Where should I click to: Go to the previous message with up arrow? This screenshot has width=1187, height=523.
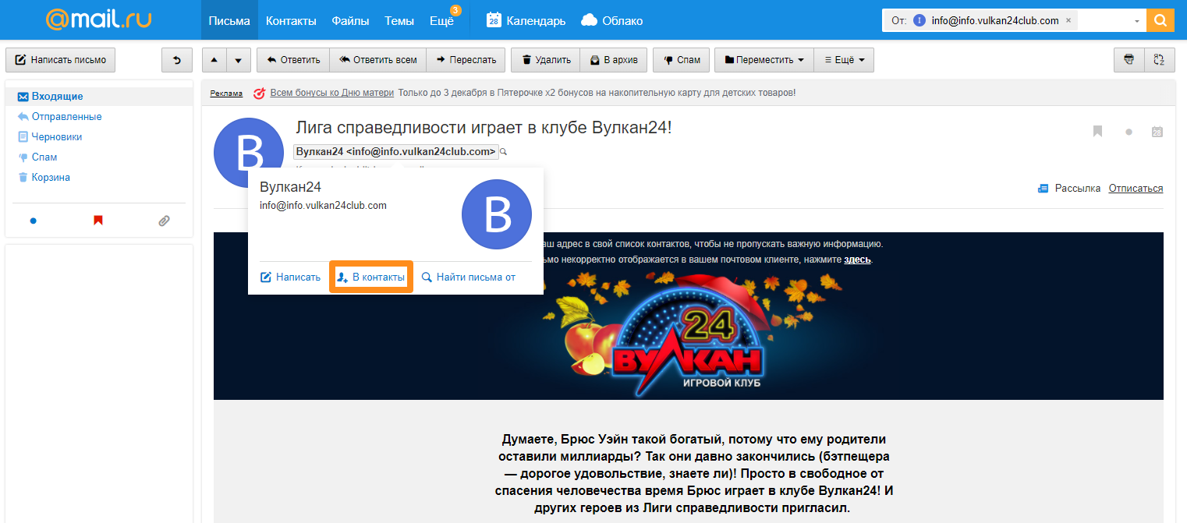pyautogui.click(x=214, y=60)
